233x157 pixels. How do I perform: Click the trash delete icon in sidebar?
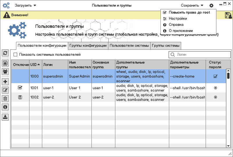[5, 99]
